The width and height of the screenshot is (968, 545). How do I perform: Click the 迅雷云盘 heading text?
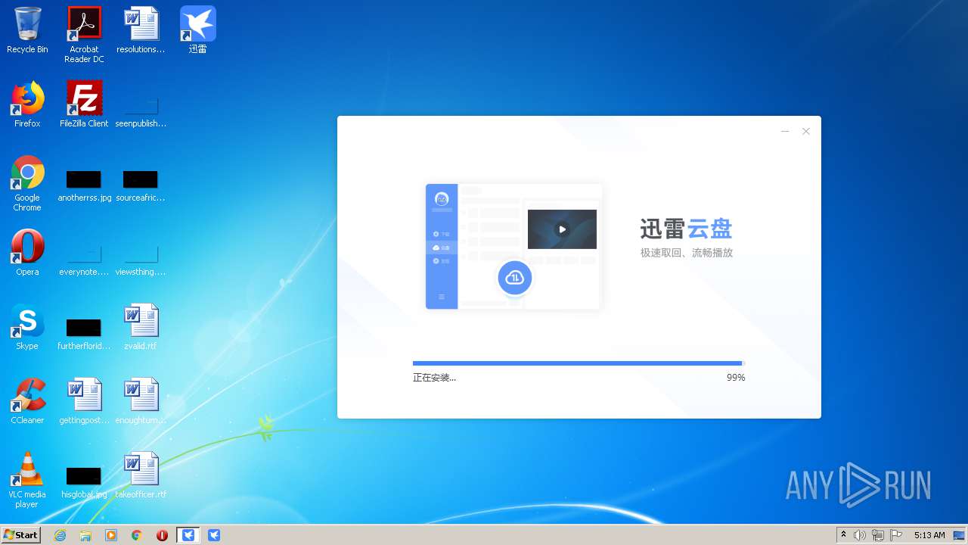pos(687,229)
